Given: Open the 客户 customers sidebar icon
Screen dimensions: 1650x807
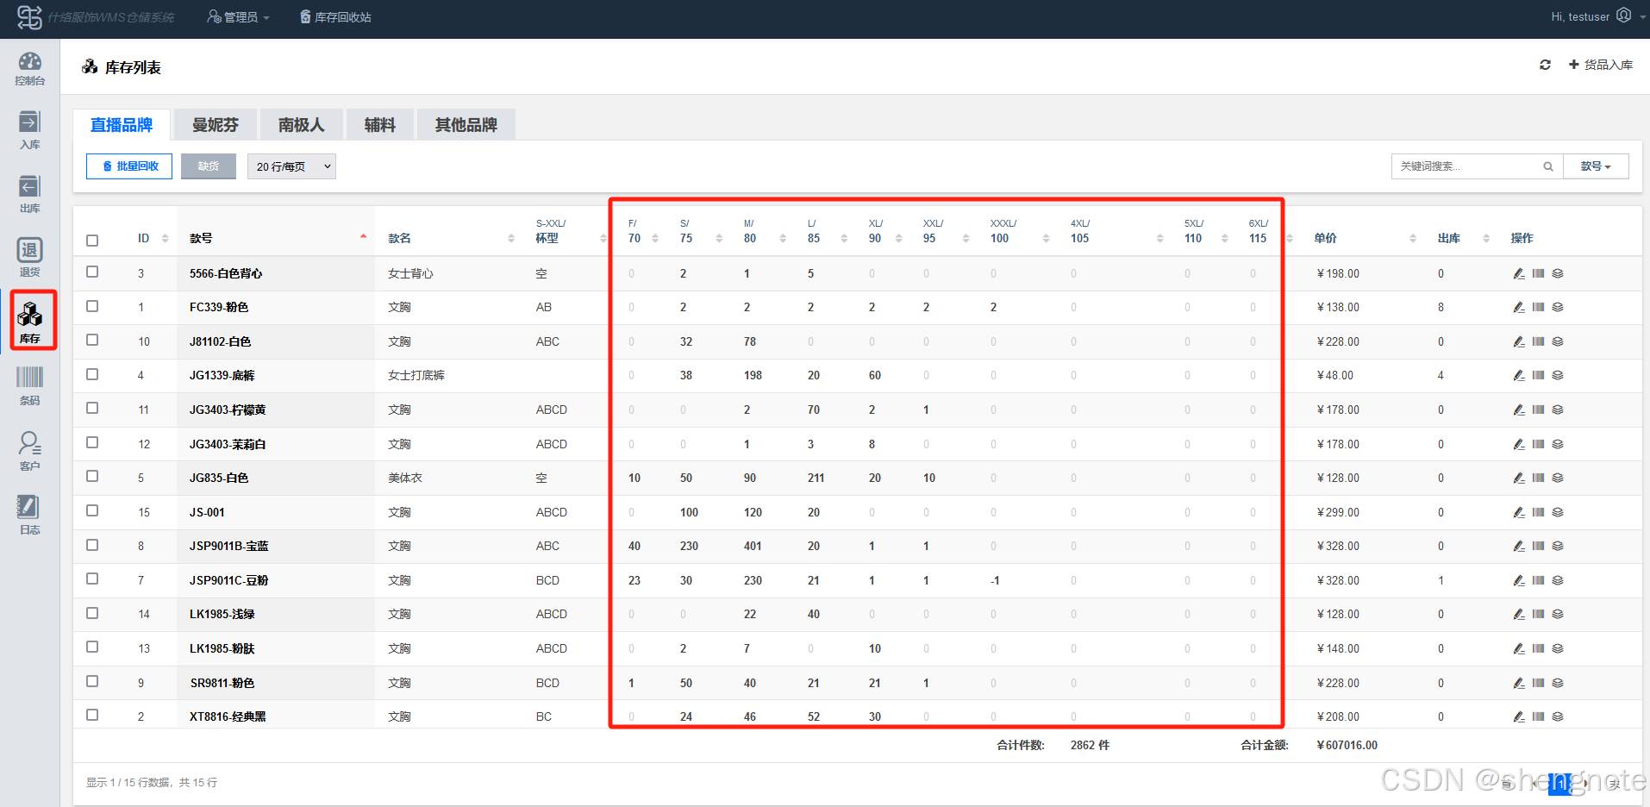Looking at the screenshot, I should (29, 451).
